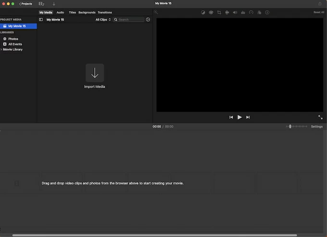Click the Reset All button
Viewport: 327px width, 237px height.
(x=318, y=13)
